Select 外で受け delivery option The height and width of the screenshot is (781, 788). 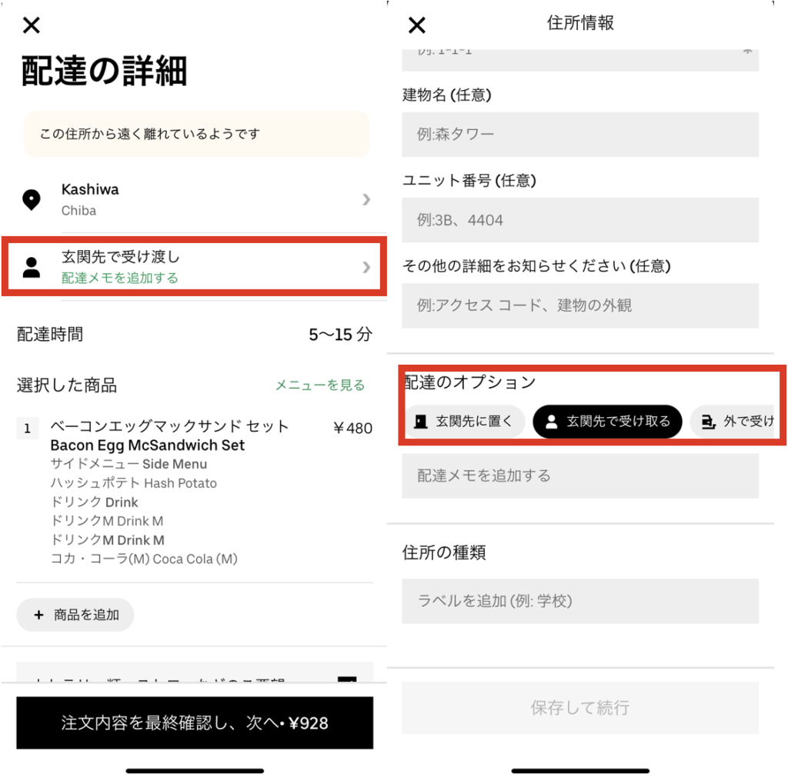[x=733, y=421]
